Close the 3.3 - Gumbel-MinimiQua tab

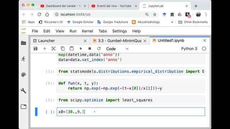(145, 41)
